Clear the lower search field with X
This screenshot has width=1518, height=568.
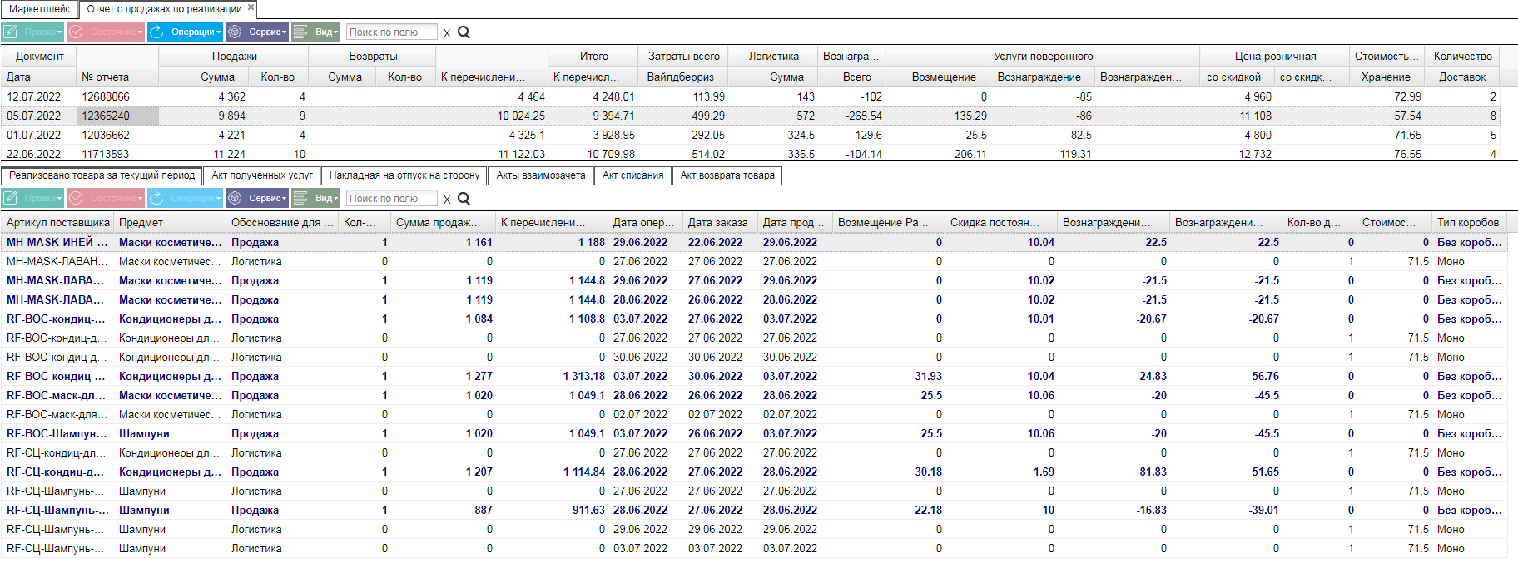pyautogui.click(x=447, y=200)
